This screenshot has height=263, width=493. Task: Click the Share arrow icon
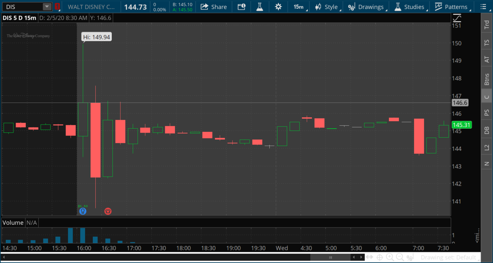204,7
